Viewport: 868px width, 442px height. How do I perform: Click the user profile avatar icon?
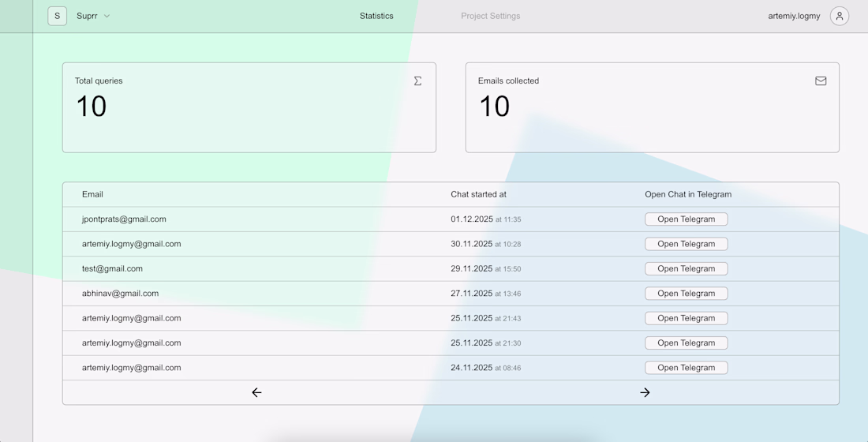(x=840, y=16)
